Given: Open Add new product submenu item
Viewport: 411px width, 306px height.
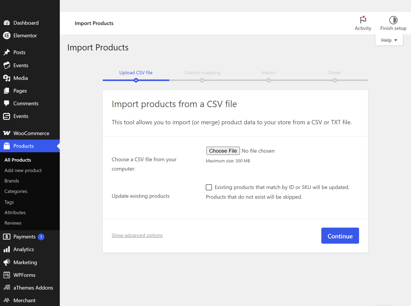Looking at the screenshot, I should pos(23,170).
